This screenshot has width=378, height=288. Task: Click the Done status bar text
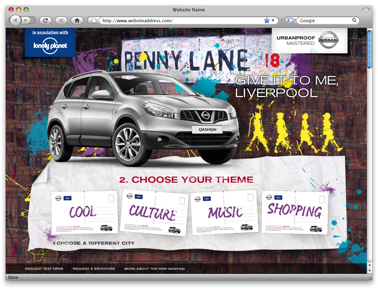(13, 277)
